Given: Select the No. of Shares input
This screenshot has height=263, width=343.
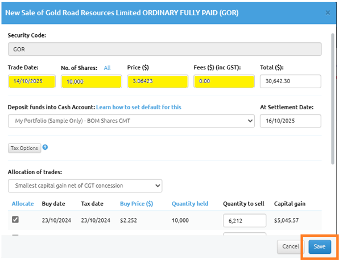Looking at the screenshot, I should point(91,81).
